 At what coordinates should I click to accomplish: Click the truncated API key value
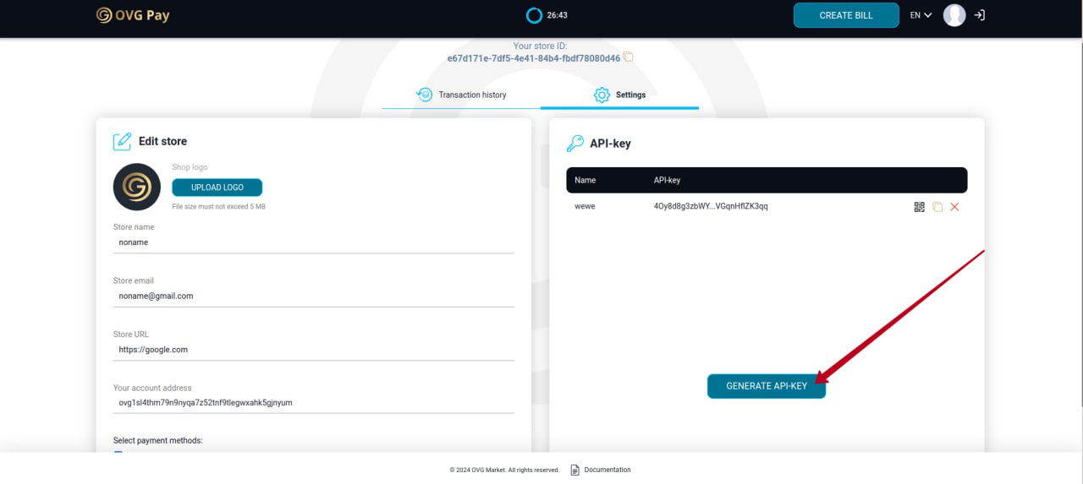(711, 206)
